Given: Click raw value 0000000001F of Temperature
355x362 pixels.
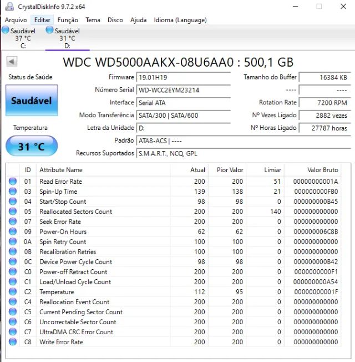Looking at the screenshot, I should pyautogui.click(x=316, y=292).
